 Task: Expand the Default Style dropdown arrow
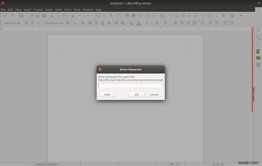pyautogui.click(x=26, y=23)
